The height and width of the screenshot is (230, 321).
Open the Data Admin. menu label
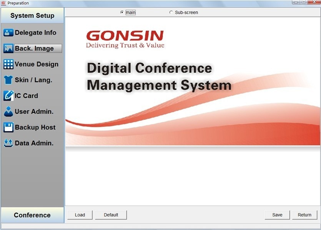tap(34, 143)
